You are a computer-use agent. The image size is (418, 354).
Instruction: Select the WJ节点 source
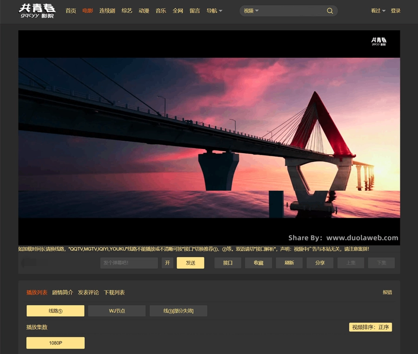point(117,311)
